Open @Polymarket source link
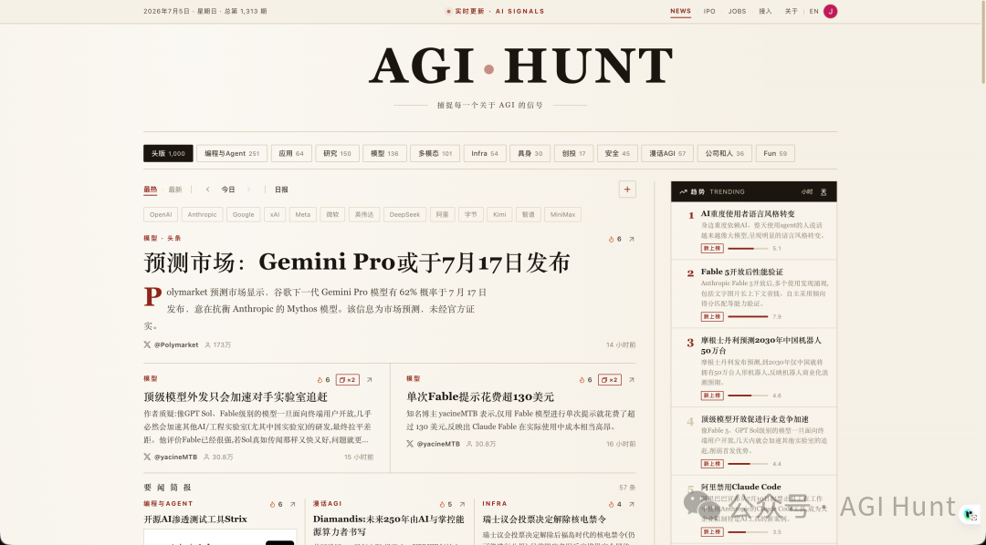This screenshot has height=545, width=986. coord(176,344)
